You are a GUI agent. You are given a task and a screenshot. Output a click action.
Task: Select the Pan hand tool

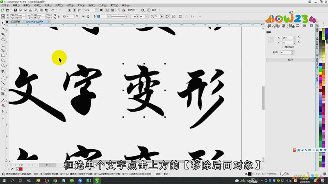(x=3, y=39)
